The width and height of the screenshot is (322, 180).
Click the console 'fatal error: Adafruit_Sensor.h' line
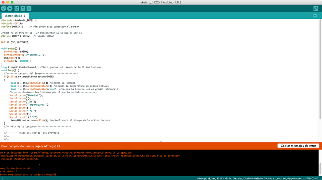90,156
